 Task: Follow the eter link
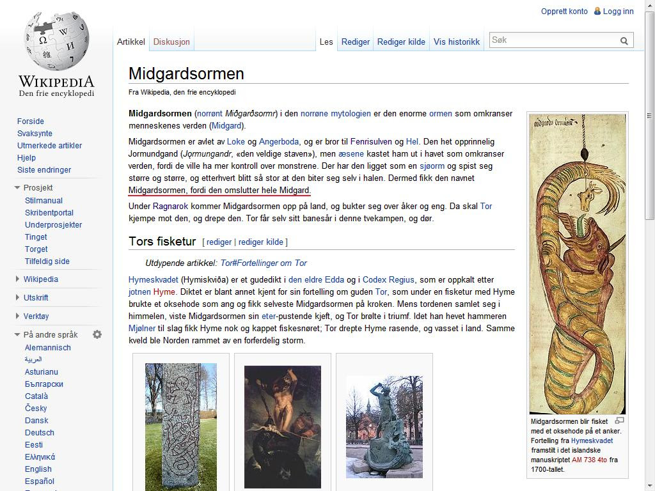(x=269, y=316)
